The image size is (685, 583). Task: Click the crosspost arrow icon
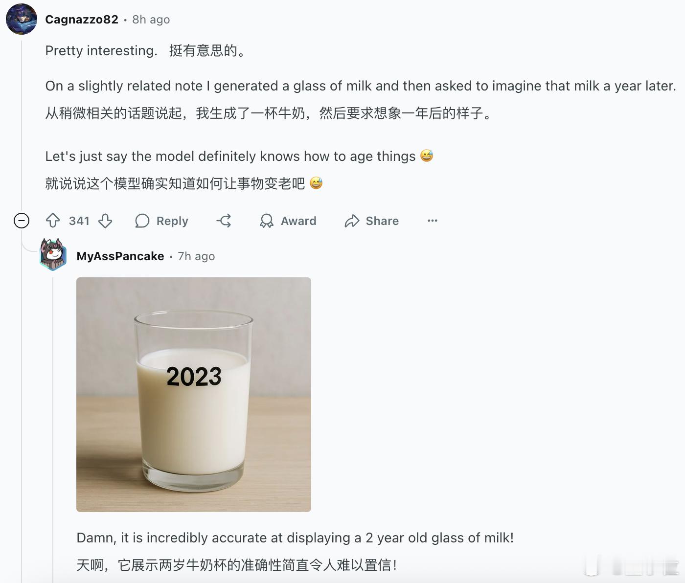224,221
